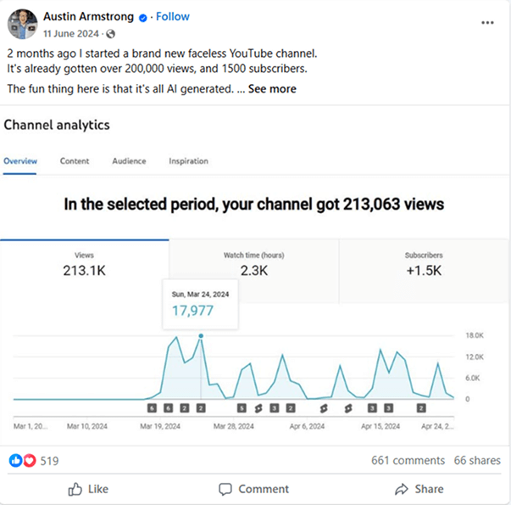Click Austin Armstrong's profile picture
This screenshot has width=511, height=505.
click(23, 24)
